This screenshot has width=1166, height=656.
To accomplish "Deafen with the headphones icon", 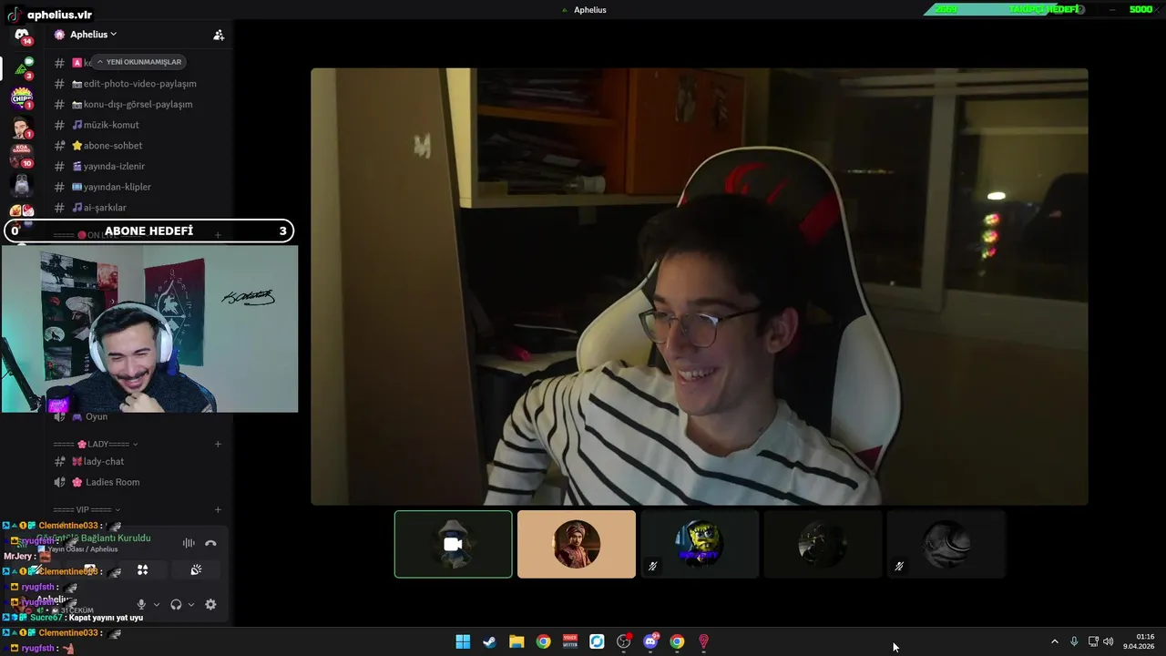I will click(x=176, y=604).
